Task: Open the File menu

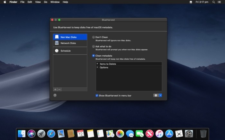Action: coord(22,2)
